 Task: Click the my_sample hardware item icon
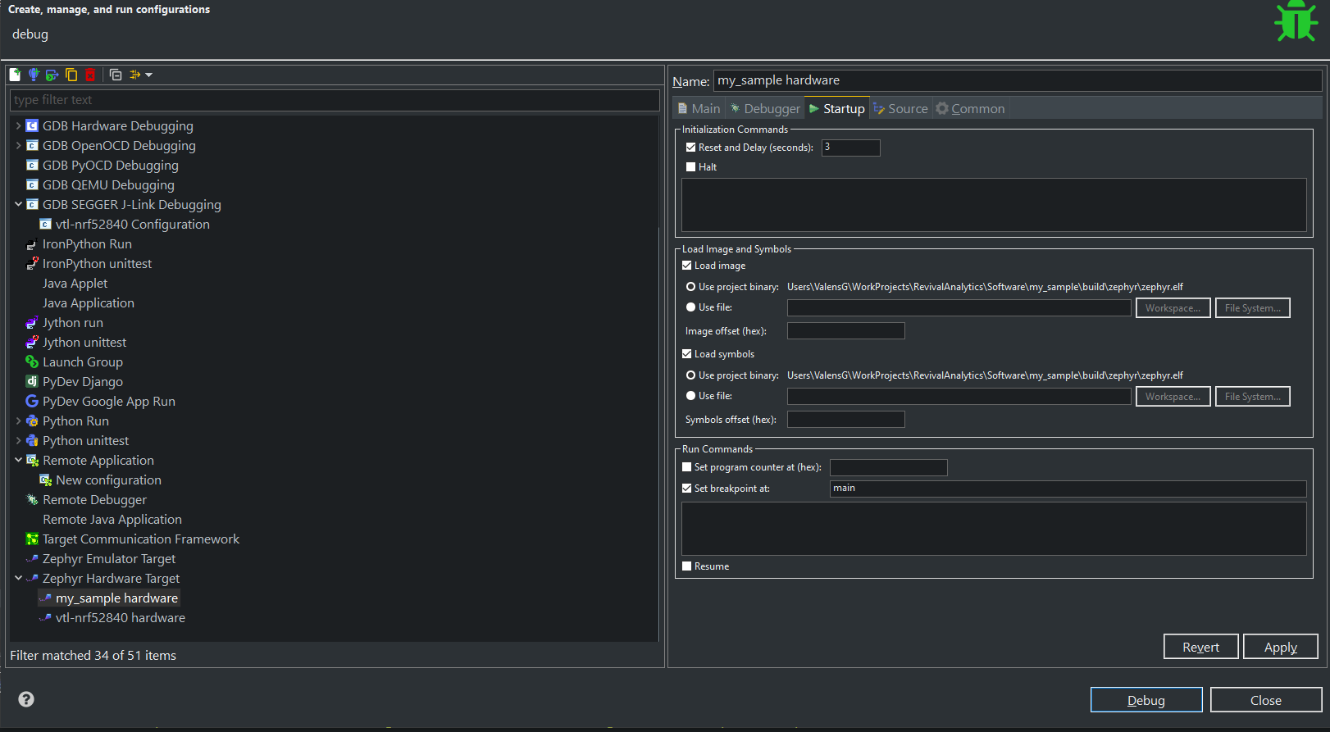pyautogui.click(x=45, y=598)
